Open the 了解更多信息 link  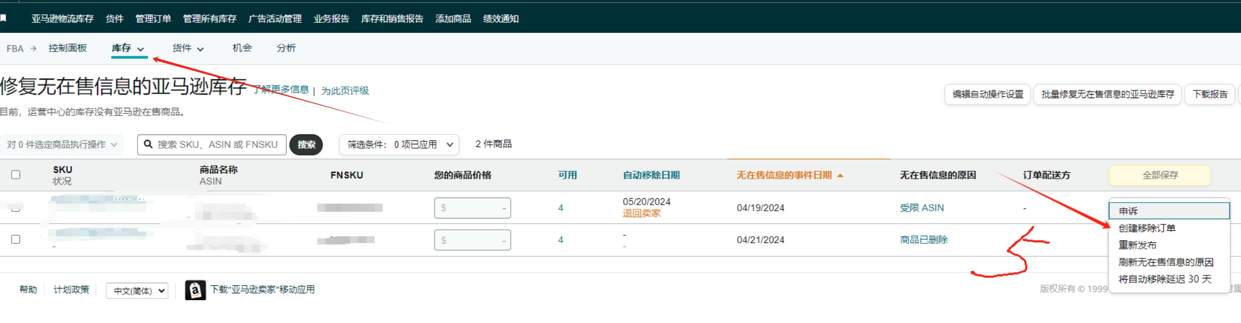click(x=281, y=90)
